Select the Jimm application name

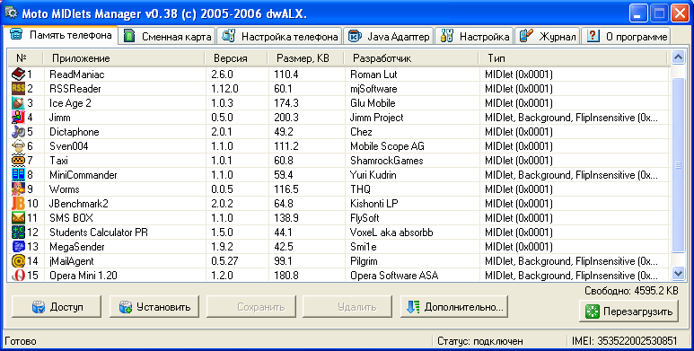[x=60, y=118]
